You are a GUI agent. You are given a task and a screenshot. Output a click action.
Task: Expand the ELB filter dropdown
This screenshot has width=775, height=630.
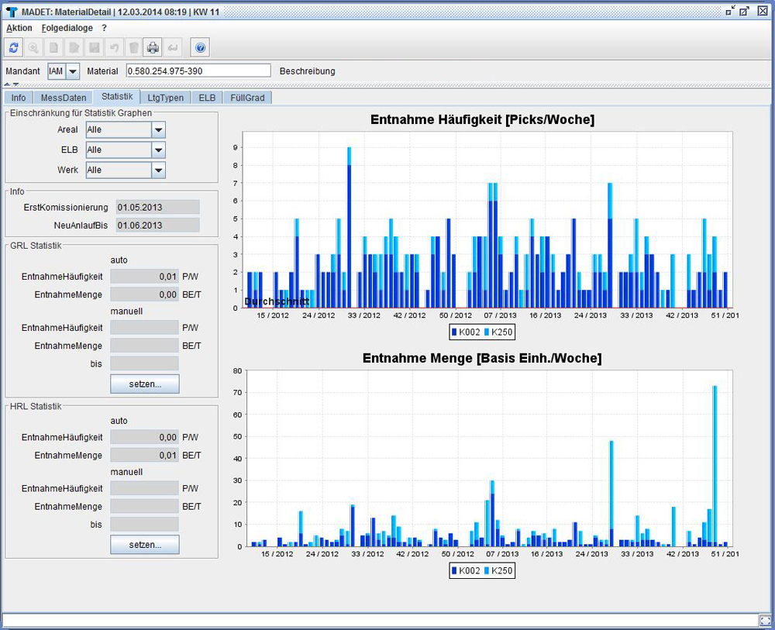point(158,150)
